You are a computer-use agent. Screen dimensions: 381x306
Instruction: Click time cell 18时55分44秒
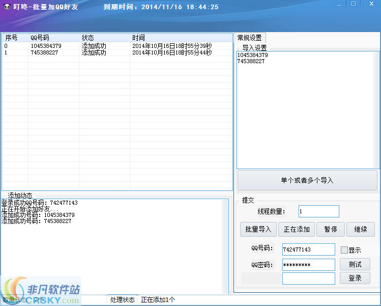pos(172,52)
